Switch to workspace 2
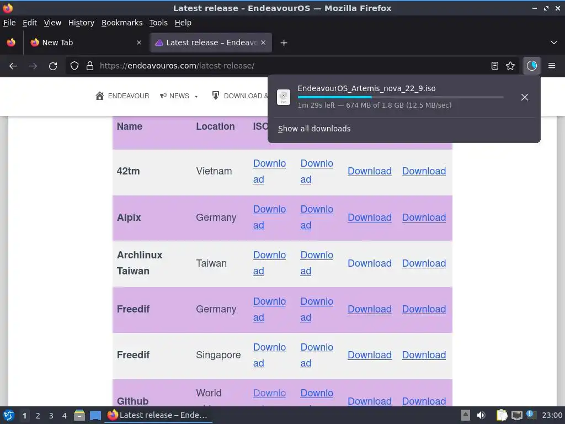The height and width of the screenshot is (424, 565). (x=38, y=416)
